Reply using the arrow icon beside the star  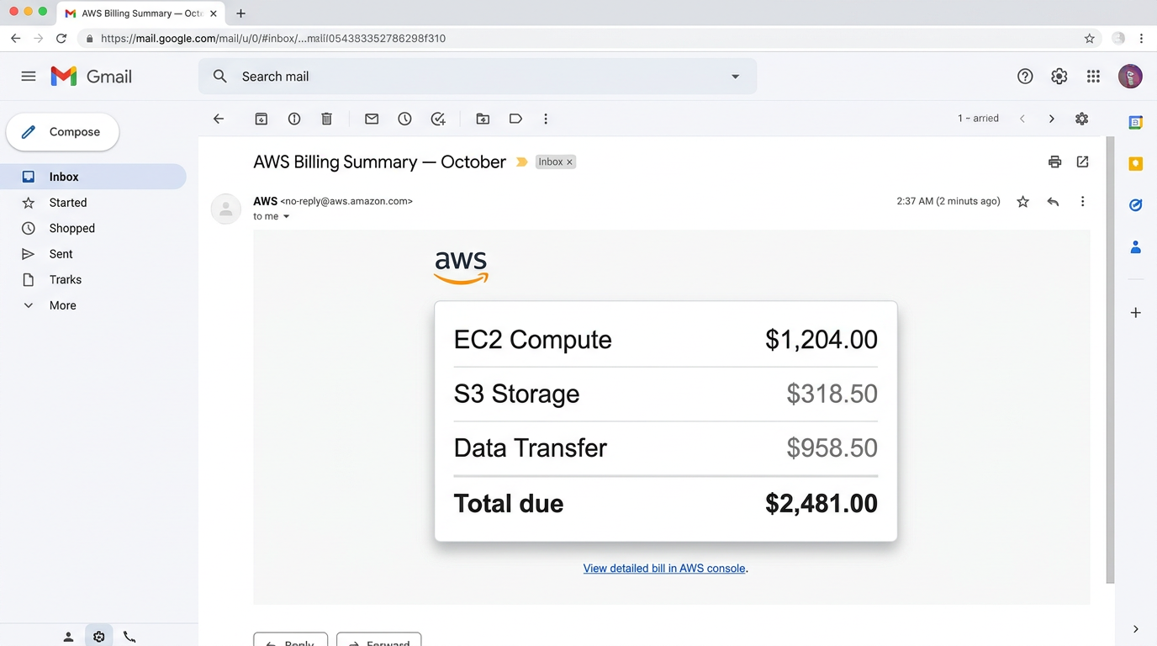click(1053, 202)
